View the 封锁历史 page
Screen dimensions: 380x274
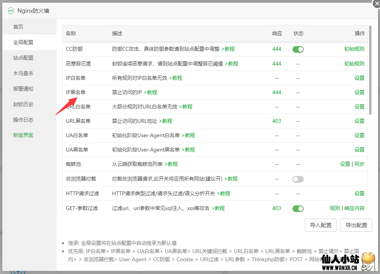click(x=29, y=104)
